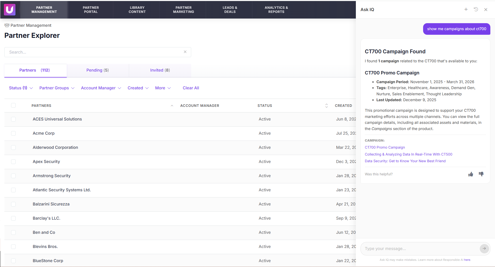This screenshot has height=267, width=495.
Task: Open the Analytics & Reports menu
Action: [276, 10]
